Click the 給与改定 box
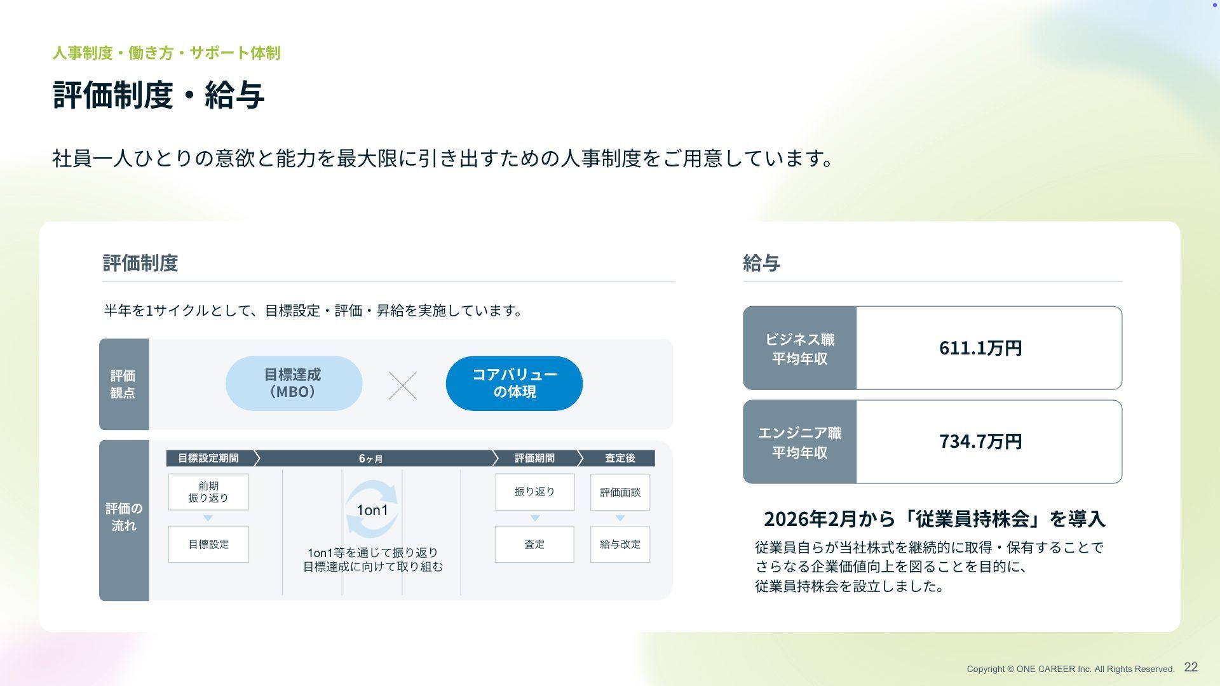 click(x=620, y=544)
